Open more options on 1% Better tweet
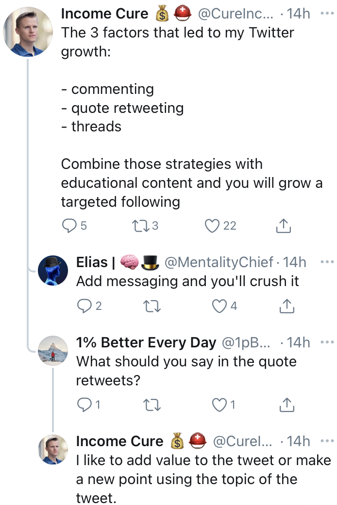Screen dimensions: 337x505 pos(327,343)
